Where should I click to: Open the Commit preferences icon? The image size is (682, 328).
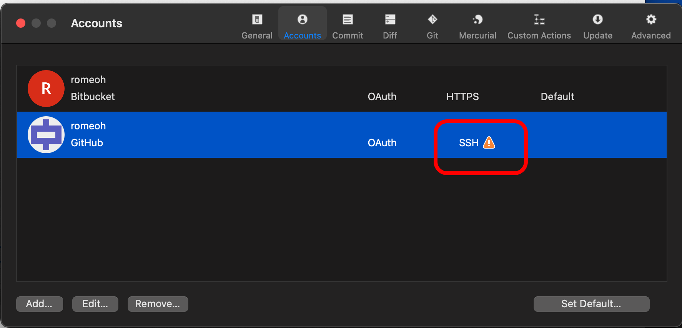(348, 19)
